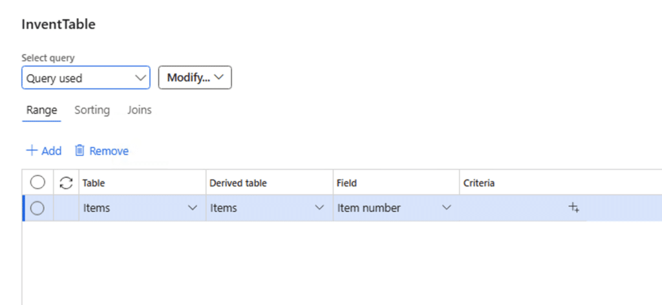Switch to the Joins tab
Screen dimensions: 662x305
click(x=139, y=110)
